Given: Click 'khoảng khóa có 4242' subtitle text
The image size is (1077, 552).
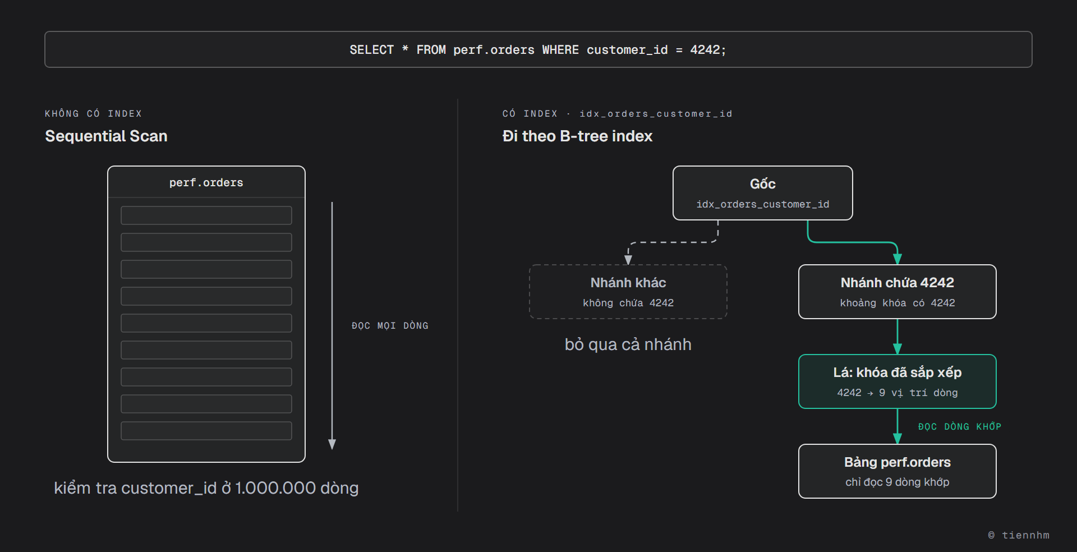Looking at the screenshot, I should [x=897, y=303].
